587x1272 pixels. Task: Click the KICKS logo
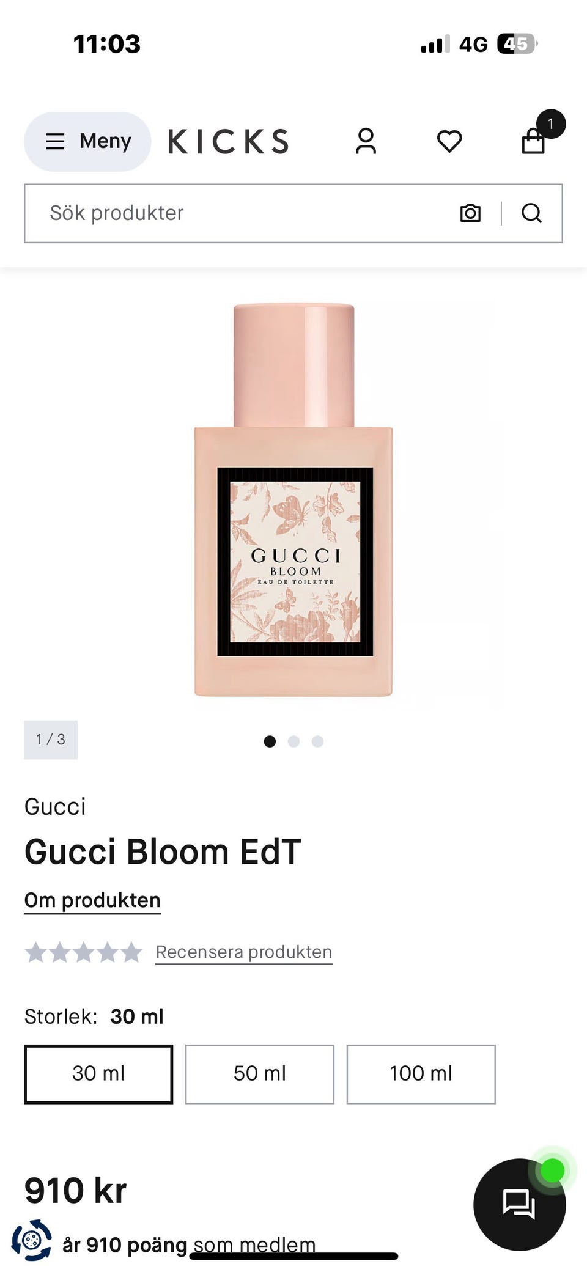point(228,141)
